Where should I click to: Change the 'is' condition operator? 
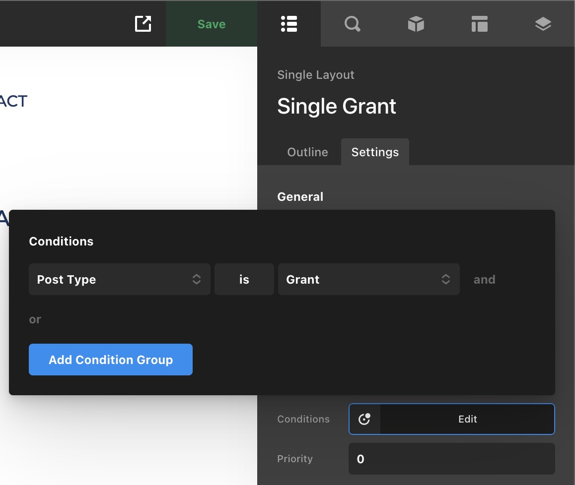244,280
